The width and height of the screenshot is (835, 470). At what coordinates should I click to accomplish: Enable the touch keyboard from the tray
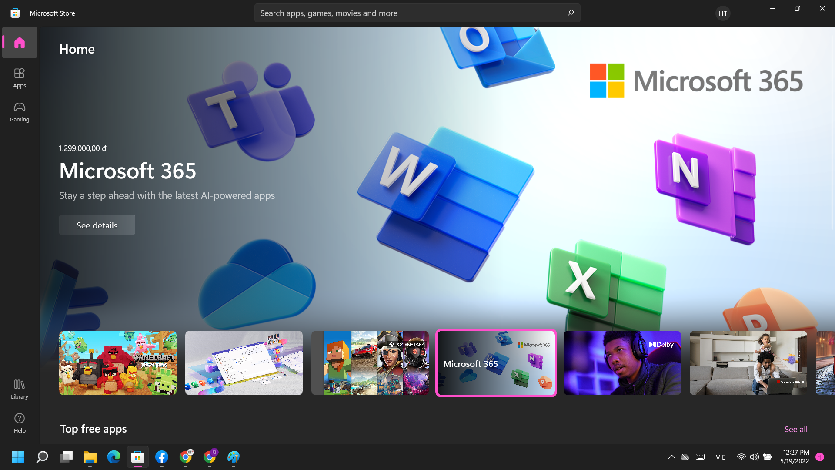(700, 457)
